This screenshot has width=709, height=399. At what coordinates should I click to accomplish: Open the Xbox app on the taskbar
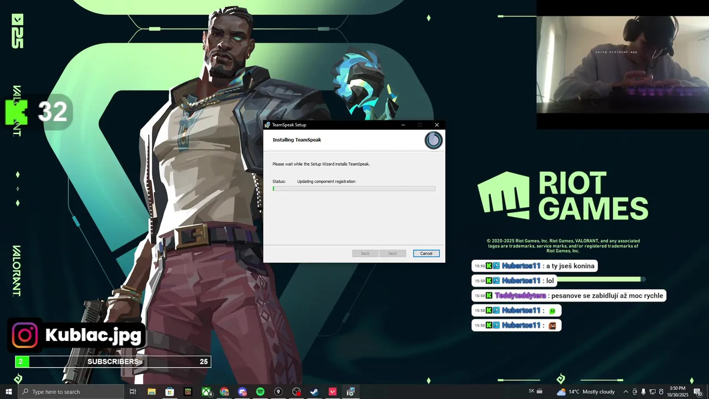pyautogui.click(x=206, y=392)
